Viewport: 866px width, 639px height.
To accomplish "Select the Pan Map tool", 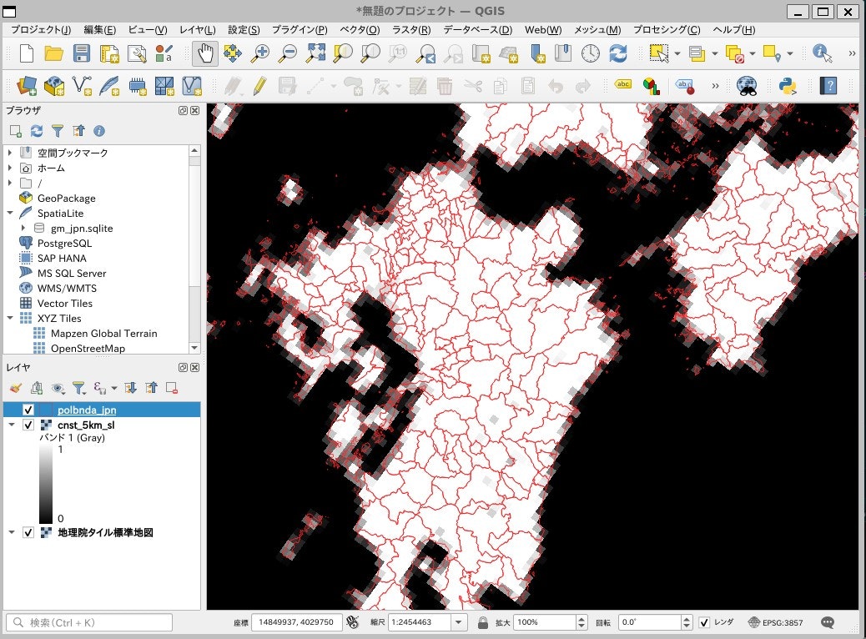I will [204, 52].
